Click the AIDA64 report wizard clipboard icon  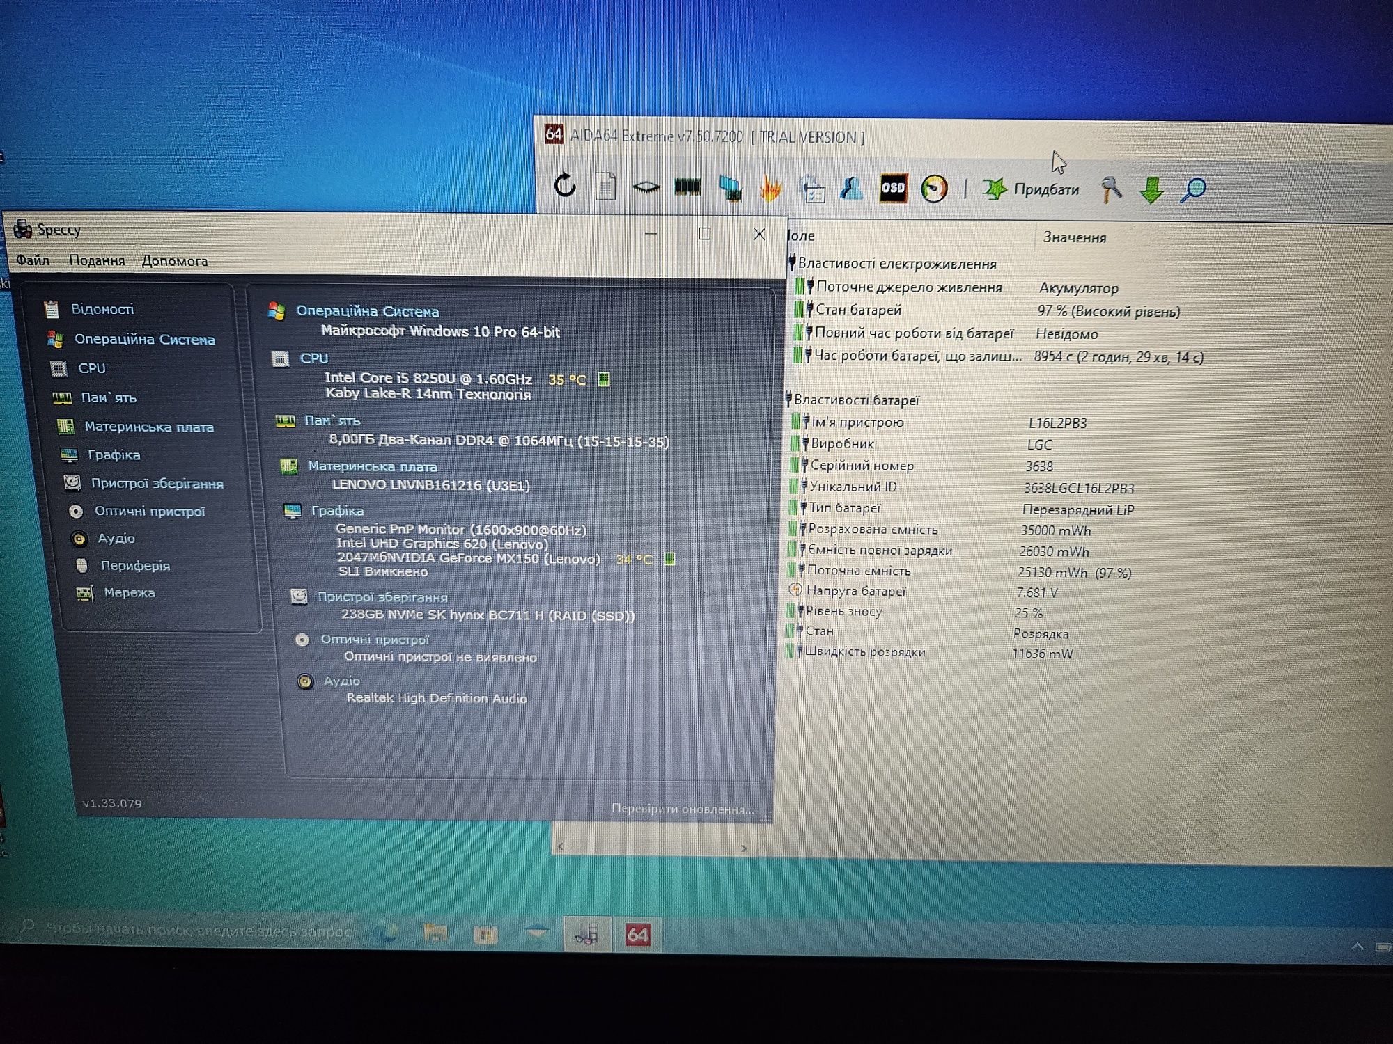(x=812, y=189)
